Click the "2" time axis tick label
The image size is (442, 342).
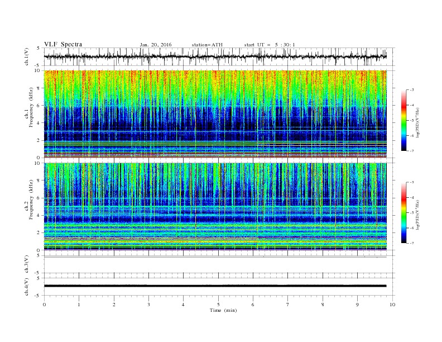pyautogui.click(x=114, y=305)
